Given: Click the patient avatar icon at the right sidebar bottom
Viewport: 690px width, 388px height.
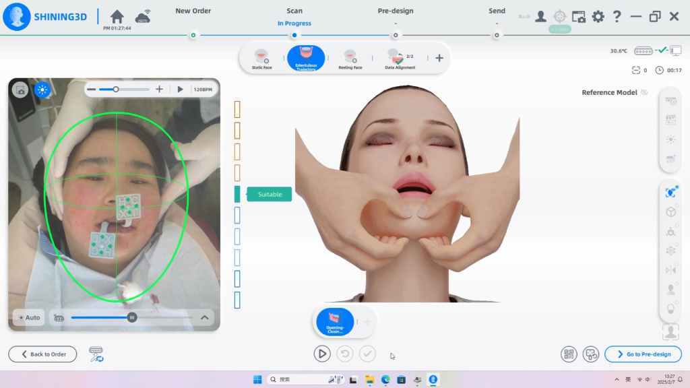Looking at the screenshot, I should click(670, 329).
